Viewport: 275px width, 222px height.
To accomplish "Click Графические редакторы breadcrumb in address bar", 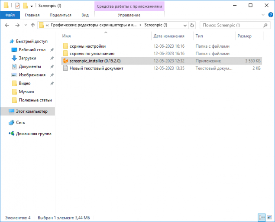I will 94,25.
